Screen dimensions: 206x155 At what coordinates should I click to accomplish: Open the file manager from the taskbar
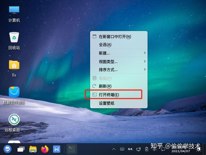click(33, 149)
